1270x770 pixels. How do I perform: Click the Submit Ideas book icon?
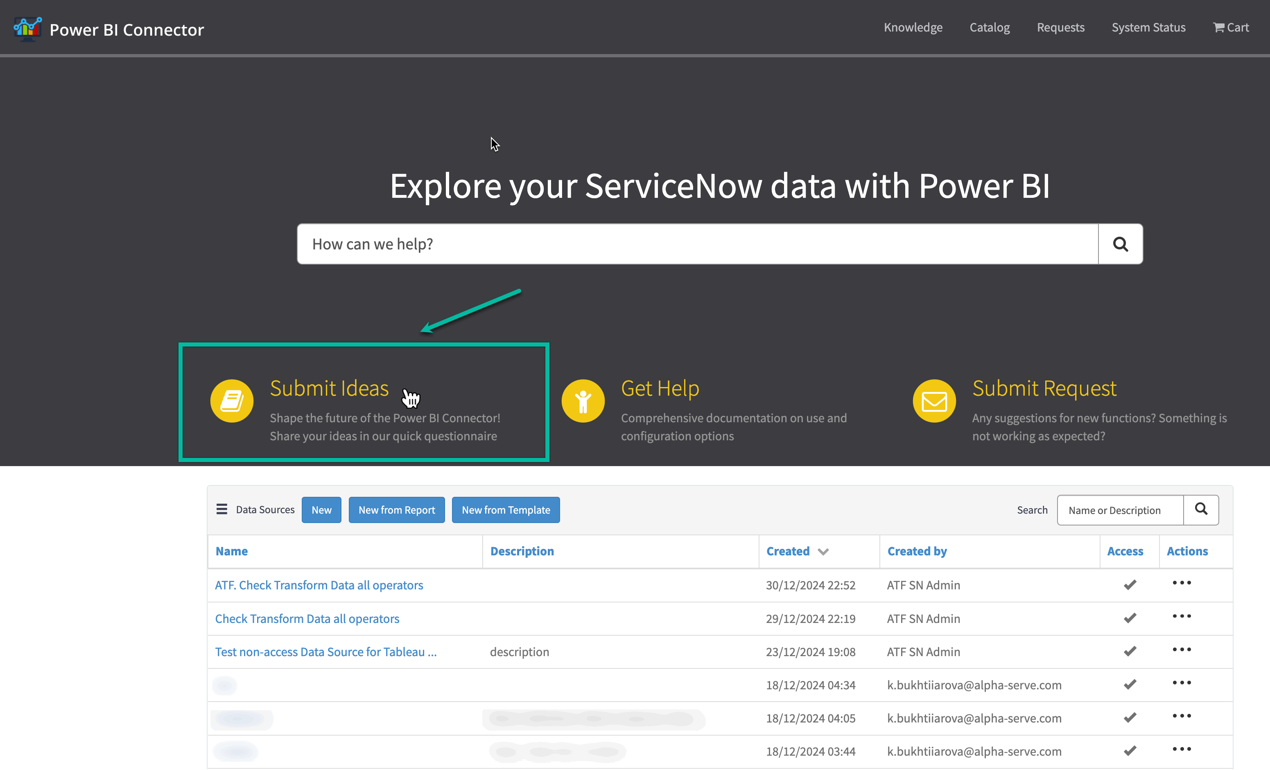231,401
